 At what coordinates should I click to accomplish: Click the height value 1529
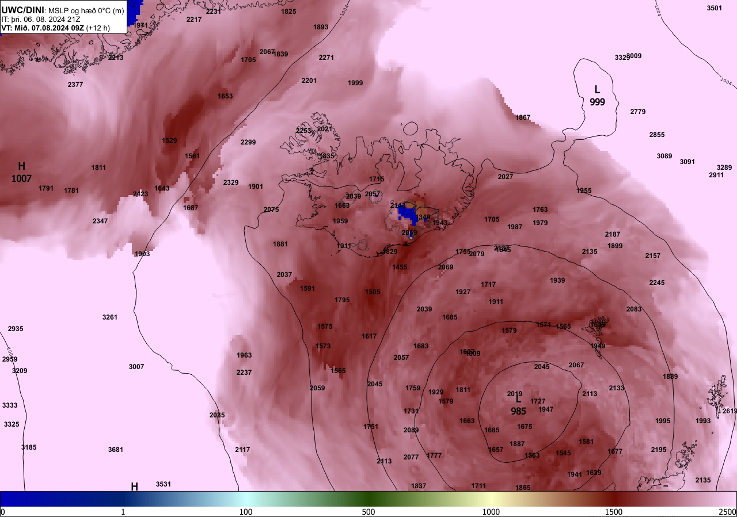point(169,140)
